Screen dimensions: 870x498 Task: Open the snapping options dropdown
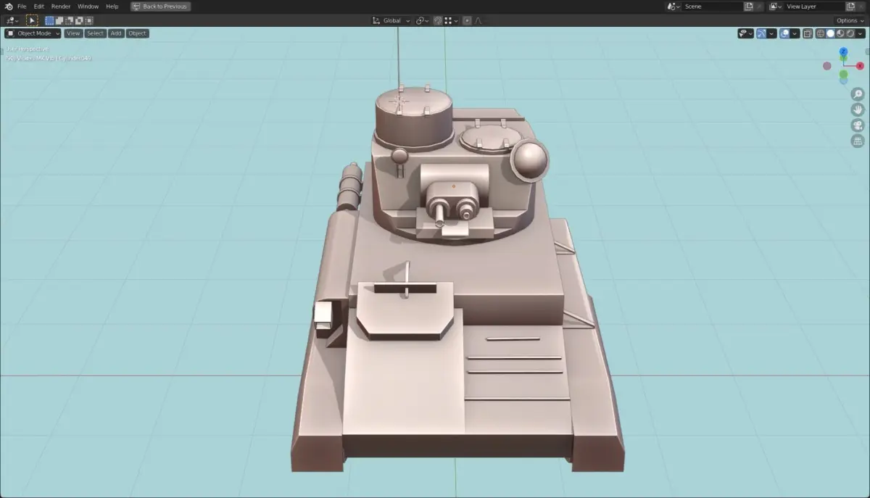click(x=452, y=20)
